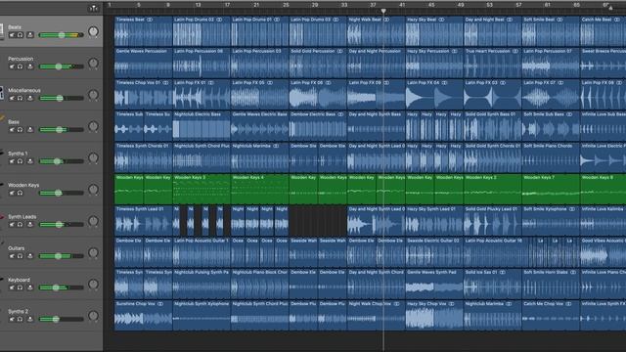Click the Bass track volume slider
Screen dimensions: 626x352
point(61,130)
